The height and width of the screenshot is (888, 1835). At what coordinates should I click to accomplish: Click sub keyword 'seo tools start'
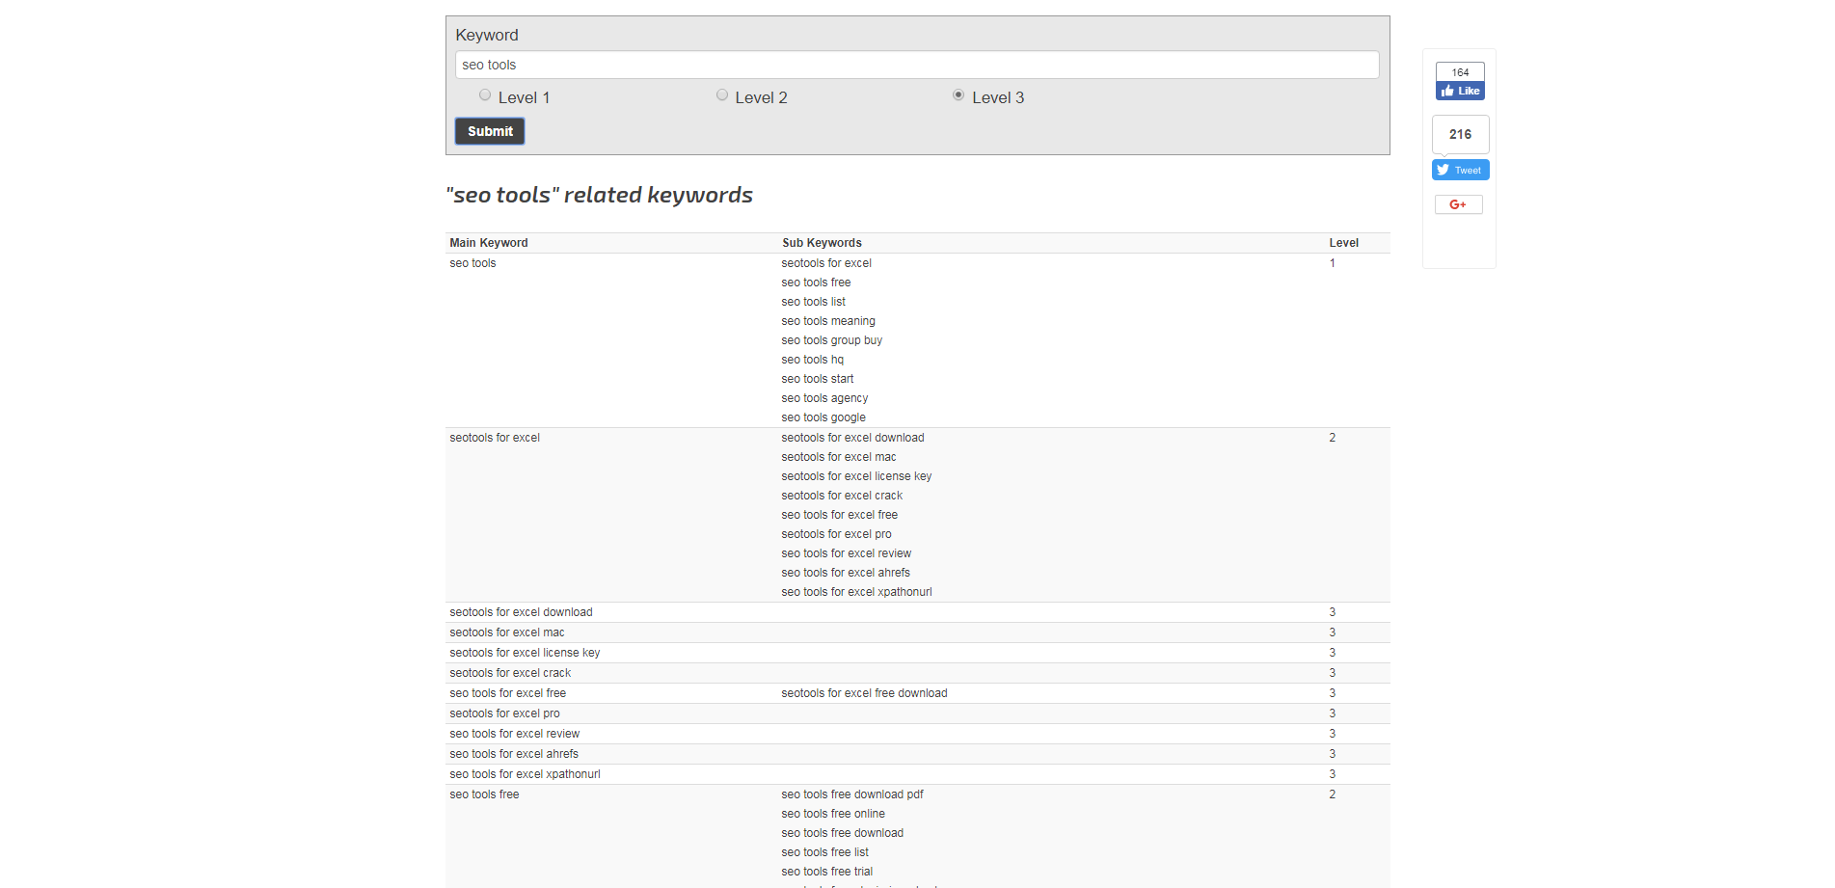(x=817, y=379)
